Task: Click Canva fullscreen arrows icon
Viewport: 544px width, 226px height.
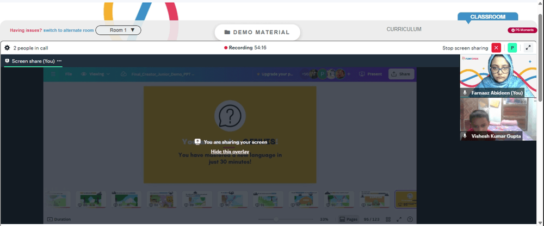Action: 399,219
